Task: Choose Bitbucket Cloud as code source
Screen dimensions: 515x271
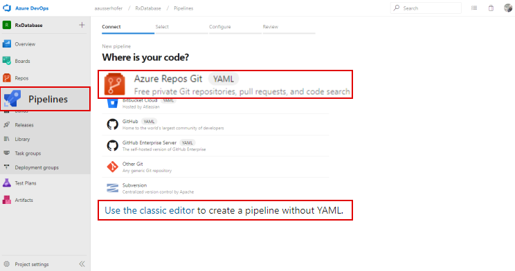Action: pos(215,104)
